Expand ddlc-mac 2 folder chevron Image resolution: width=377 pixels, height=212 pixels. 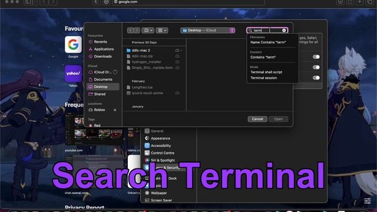point(181,51)
